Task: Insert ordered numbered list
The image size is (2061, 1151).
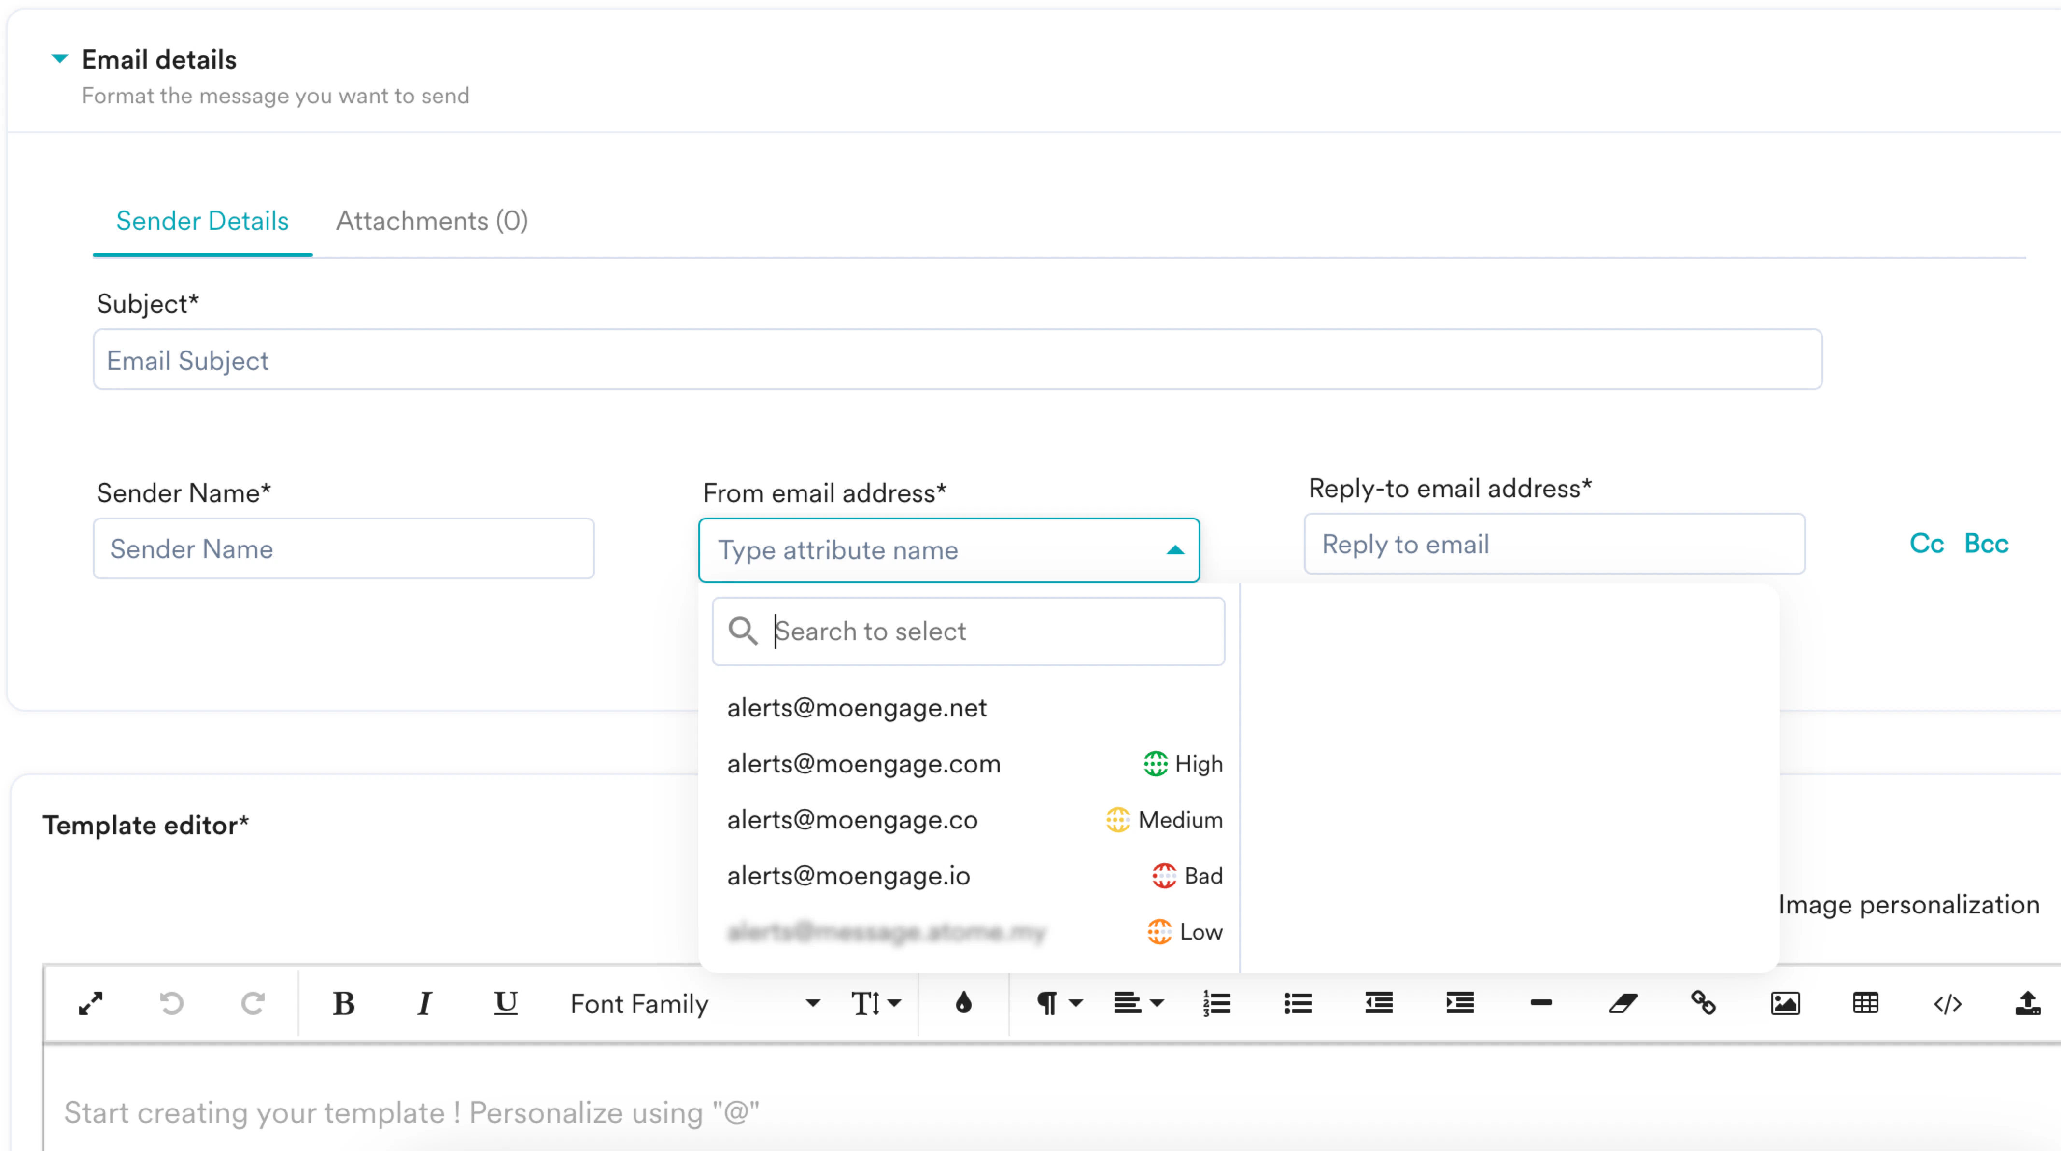Action: [x=1216, y=1003]
